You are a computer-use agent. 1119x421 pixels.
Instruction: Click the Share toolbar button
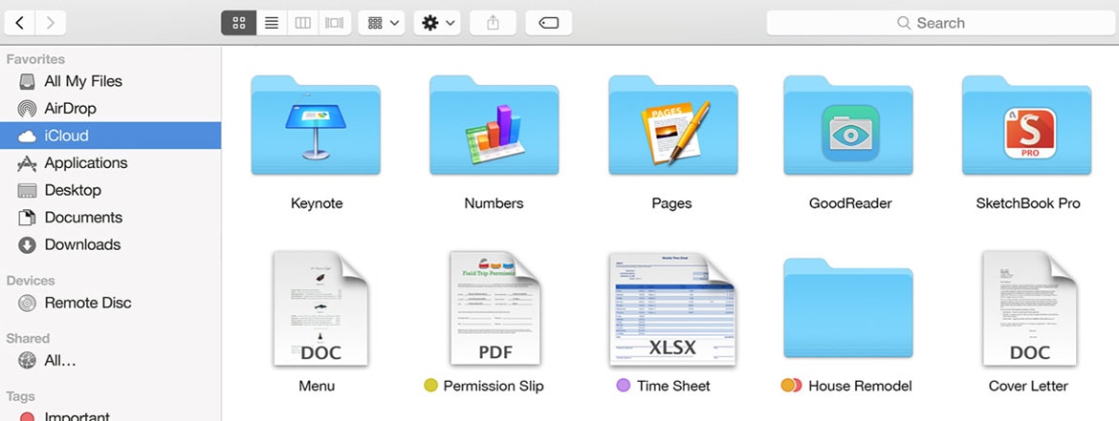coord(493,23)
